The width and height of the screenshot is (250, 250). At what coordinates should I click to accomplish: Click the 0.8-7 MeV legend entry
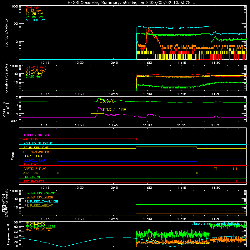(34, 73)
